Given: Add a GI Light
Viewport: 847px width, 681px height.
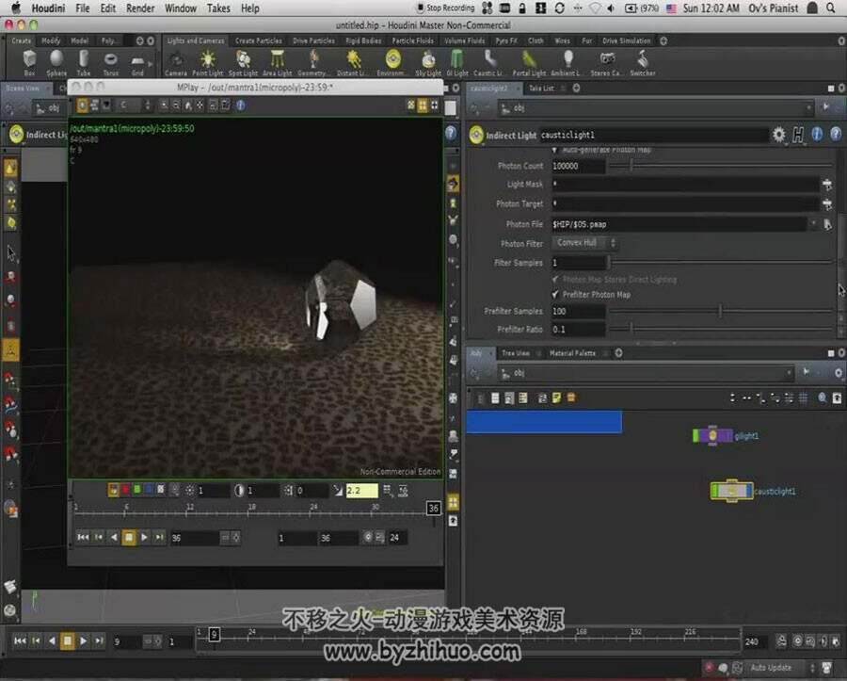Looking at the screenshot, I should tap(457, 63).
